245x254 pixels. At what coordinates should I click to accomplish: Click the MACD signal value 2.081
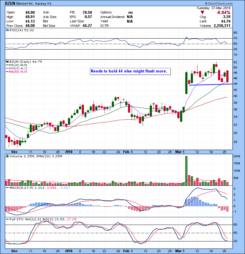click(x=52, y=188)
